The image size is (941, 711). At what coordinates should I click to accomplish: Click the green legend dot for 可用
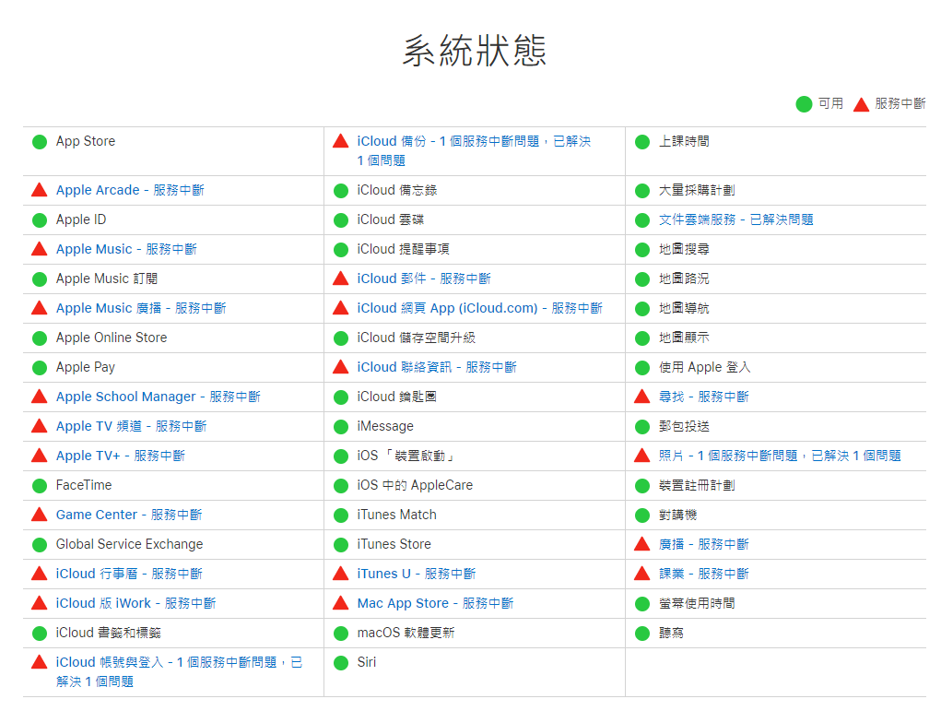[804, 104]
